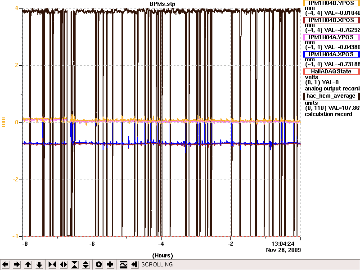
Task: Select the IPM1H04B.XPOS curve legend
Action: coord(331,20)
